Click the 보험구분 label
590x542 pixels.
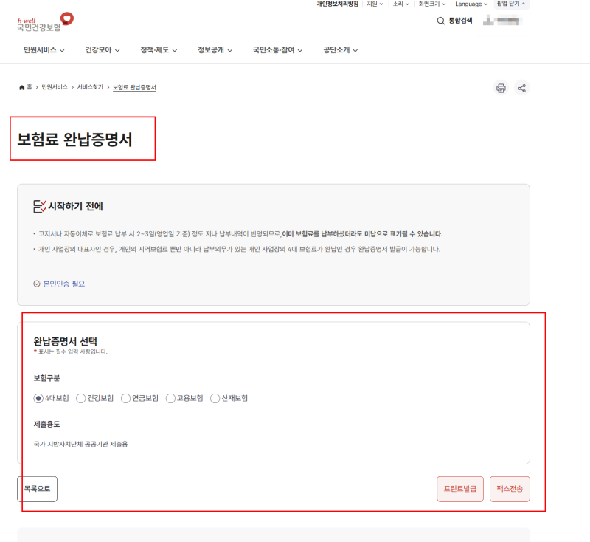pyautogui.click(x=46, y=378)
